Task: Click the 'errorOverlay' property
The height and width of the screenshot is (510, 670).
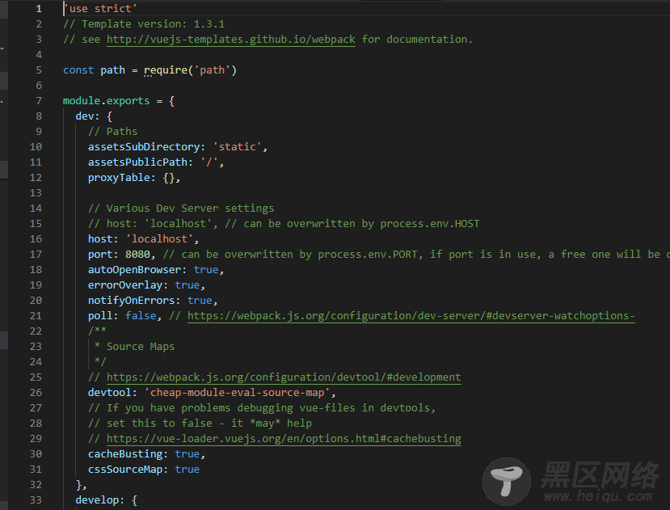Action: tap(125, 285)
